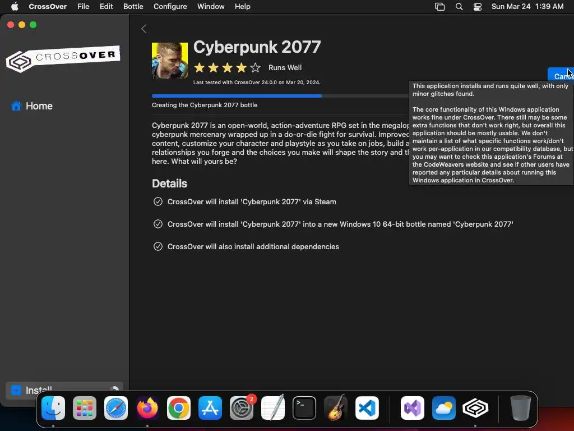
Task: Open Weather app from the Dock
Action: click(444, 408)
